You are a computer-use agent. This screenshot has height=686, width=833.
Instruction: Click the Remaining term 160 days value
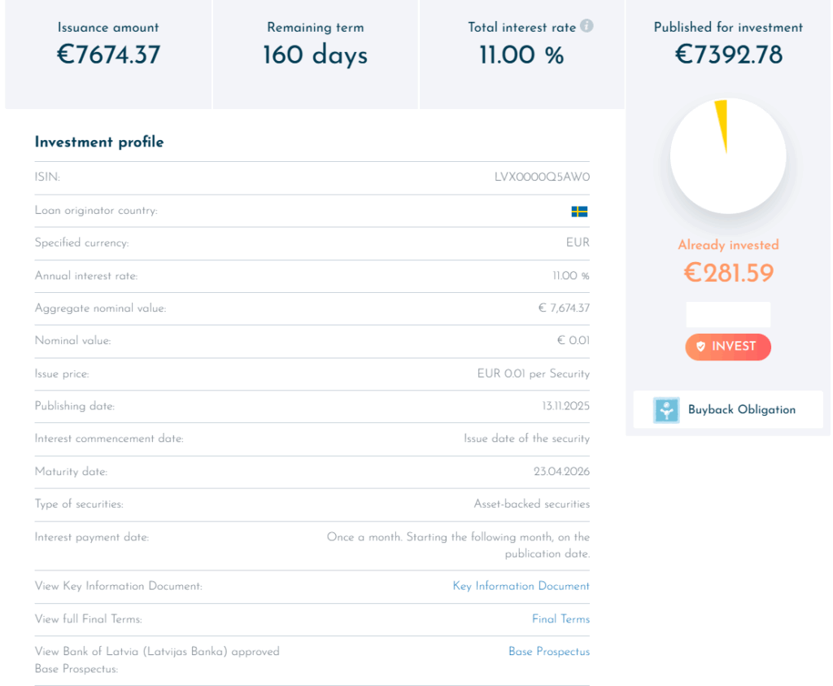[315, 55]
